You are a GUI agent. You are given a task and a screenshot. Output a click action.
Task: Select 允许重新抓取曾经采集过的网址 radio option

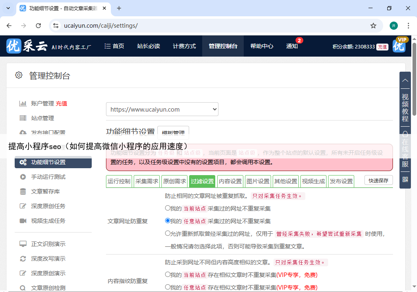click(x=168, y=233)
